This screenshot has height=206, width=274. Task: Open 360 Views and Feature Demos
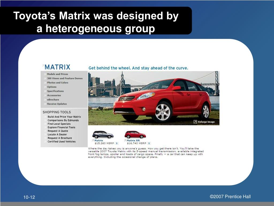coord(65,78)
